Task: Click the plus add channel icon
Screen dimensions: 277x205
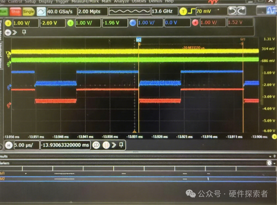Action: [x=8, y=33]
